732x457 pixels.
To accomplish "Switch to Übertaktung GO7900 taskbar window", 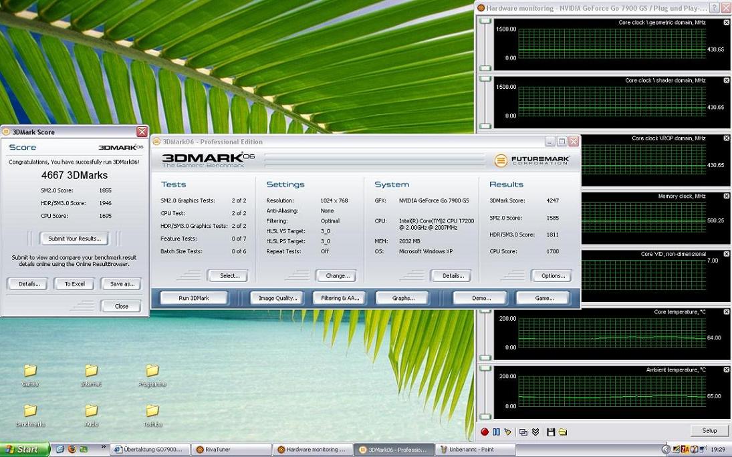I will tap(150, 450).
